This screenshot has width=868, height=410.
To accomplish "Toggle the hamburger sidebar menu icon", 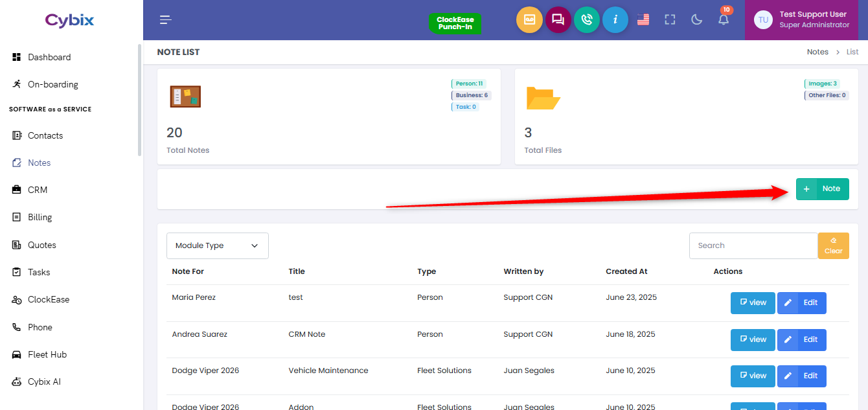I will [x=166, y=20].
